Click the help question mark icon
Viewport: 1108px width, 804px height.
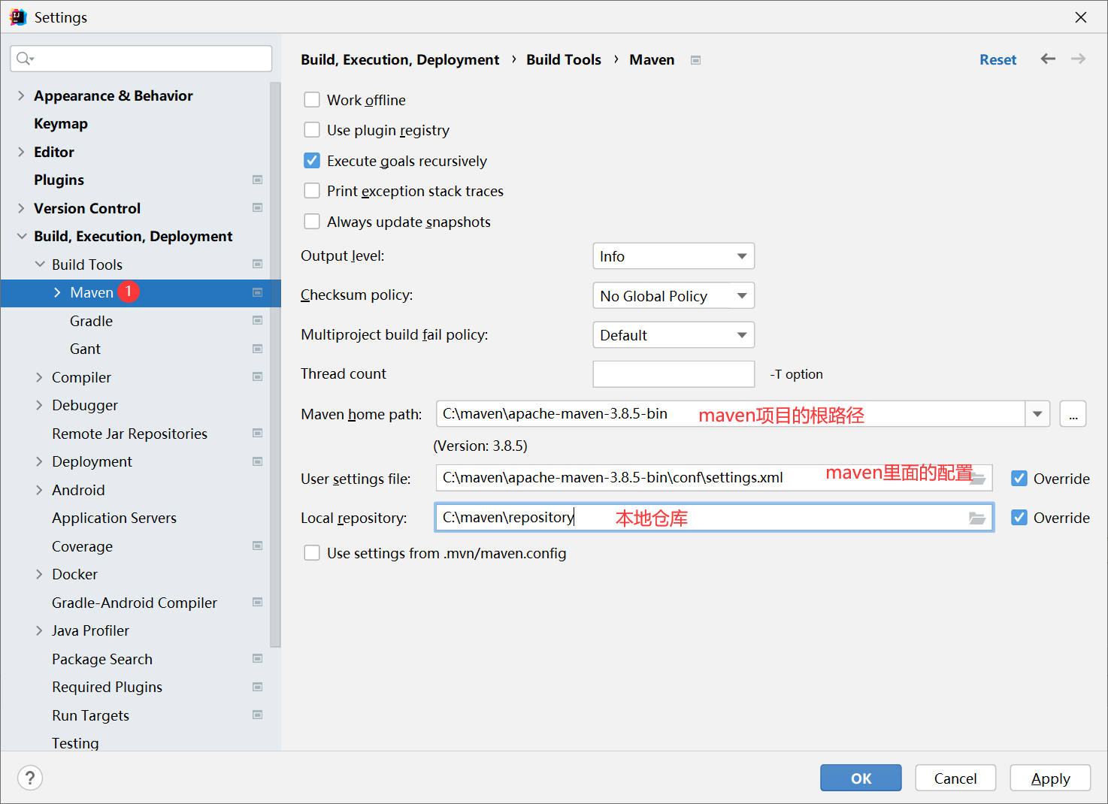point(30,778)
